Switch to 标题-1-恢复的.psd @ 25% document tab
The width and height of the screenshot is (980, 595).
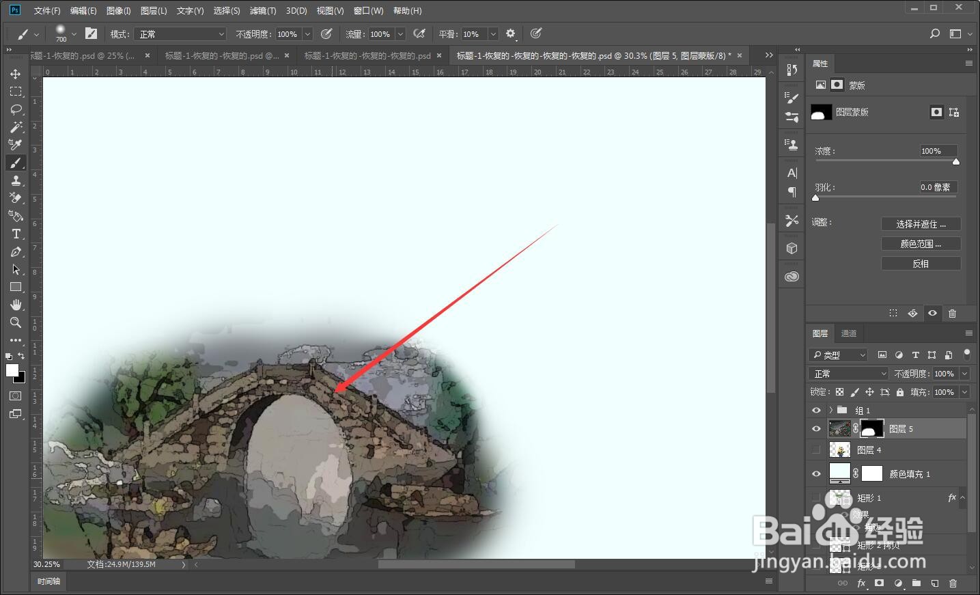point(83,56)
